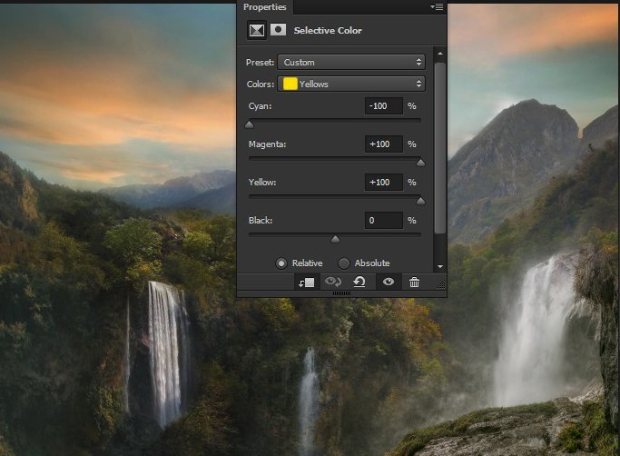620x456 pixels.
Task: Click the Cyan slider handle
Action: pos(249,124)
